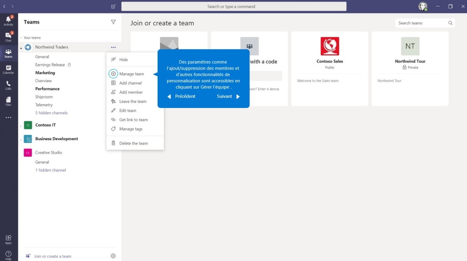Expand the Contoso IT team
Image resolution: width=467 pixels, height=261 pixels.
21,126
